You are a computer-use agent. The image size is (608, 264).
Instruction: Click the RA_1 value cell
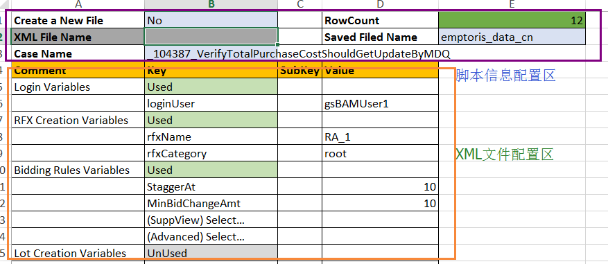[380, 137]
